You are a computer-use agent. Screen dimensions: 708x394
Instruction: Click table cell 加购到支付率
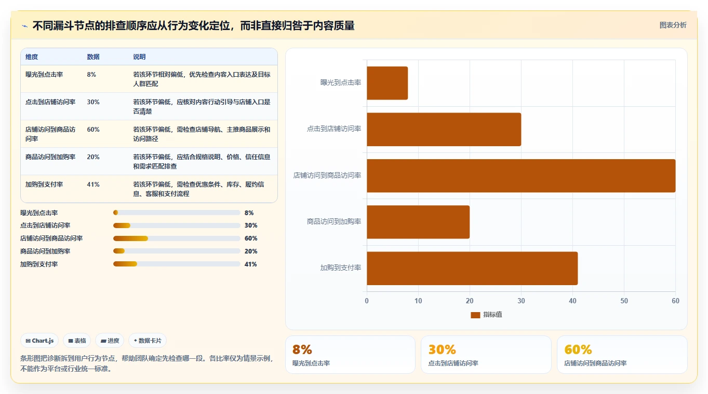(44, 185)
